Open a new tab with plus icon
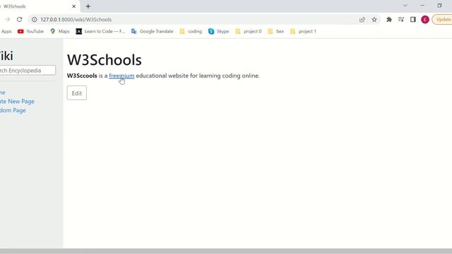 pyautogui.click(x=88, y=6)
